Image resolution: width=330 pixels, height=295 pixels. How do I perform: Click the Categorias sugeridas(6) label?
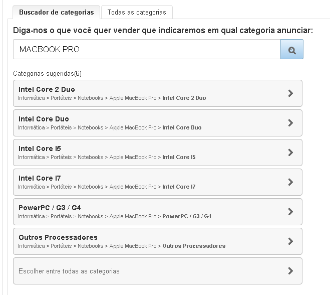point(47,73)
